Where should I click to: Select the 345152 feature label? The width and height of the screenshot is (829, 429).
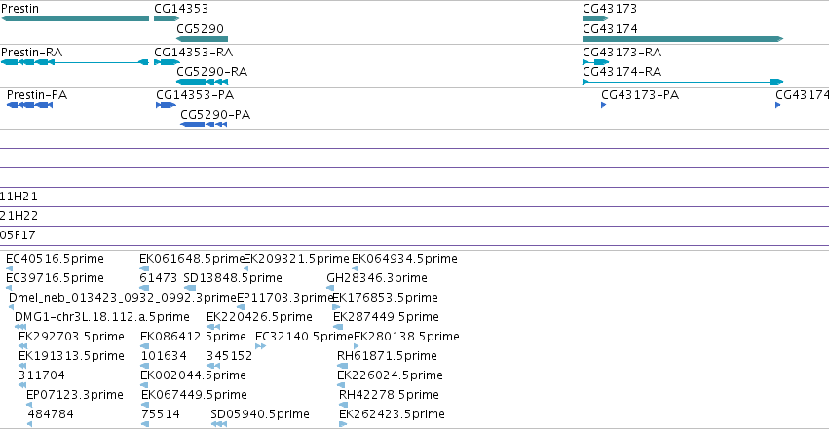point(230,356)
